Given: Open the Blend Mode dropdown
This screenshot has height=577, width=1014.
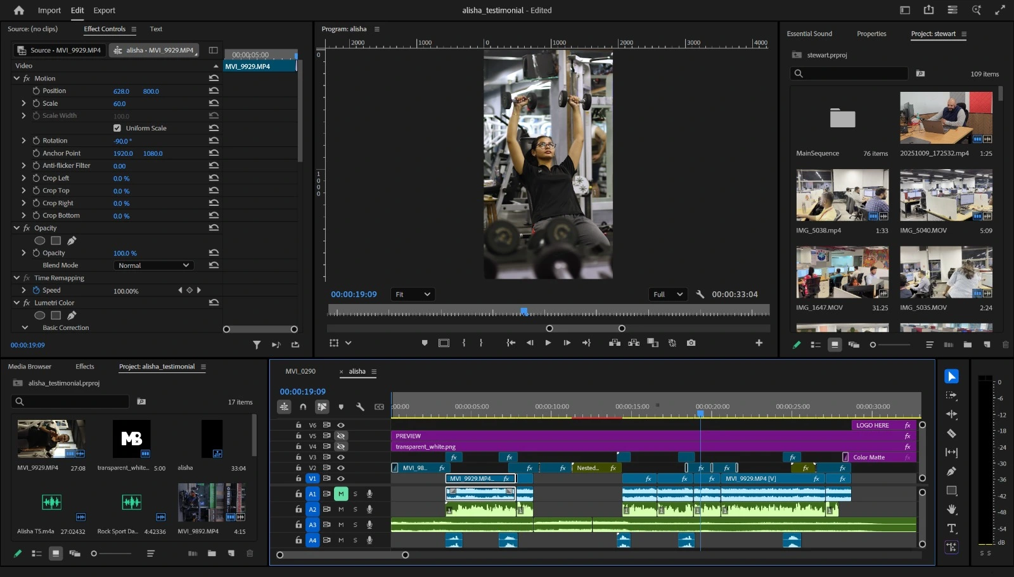Looking at the screenshot, I should click(x=153, y=265).
